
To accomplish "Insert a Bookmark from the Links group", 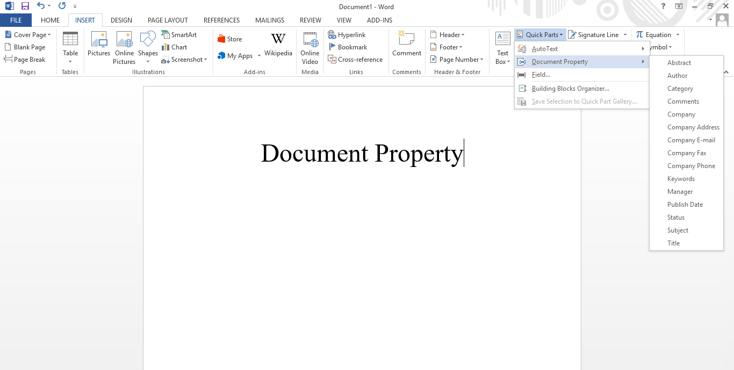I will pyautogui.click(x=348, y=47).
